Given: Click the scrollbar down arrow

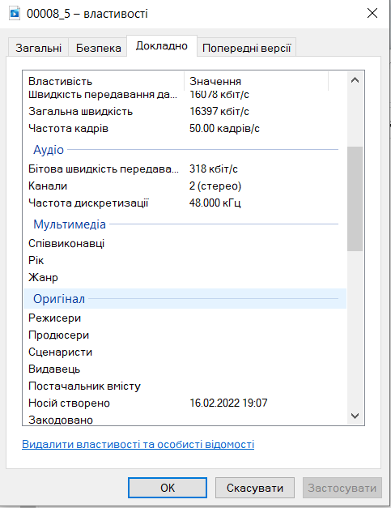Looking at the screenshot, I should [355, 416].
